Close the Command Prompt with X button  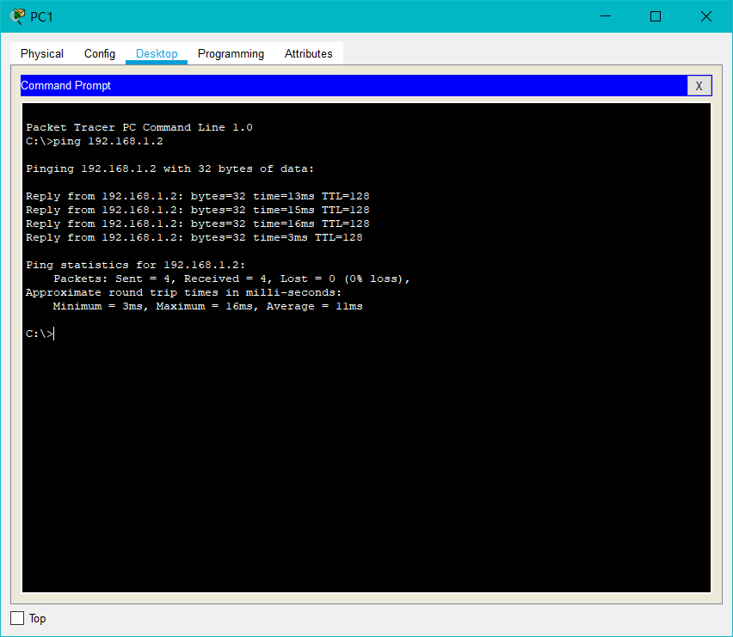(x=699, y=86)
